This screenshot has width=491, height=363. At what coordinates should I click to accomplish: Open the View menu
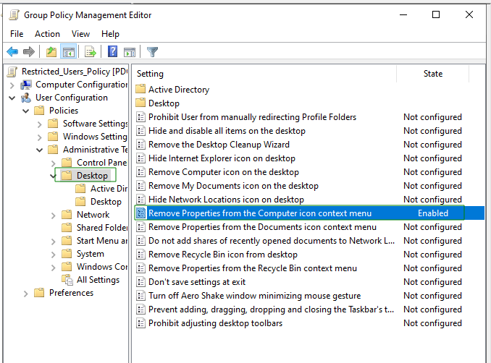[x=80, y=34]
